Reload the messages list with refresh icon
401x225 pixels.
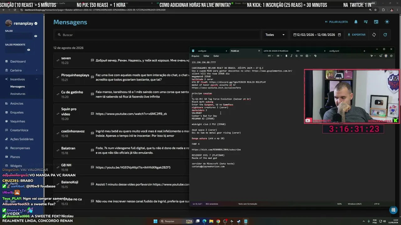click(385, 35)
